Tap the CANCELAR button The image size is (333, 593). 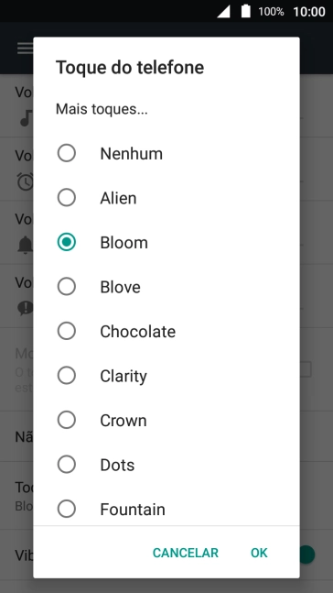(x=186, y=553)
